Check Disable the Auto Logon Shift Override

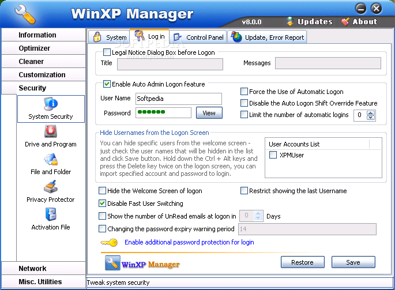pos(244,103)
